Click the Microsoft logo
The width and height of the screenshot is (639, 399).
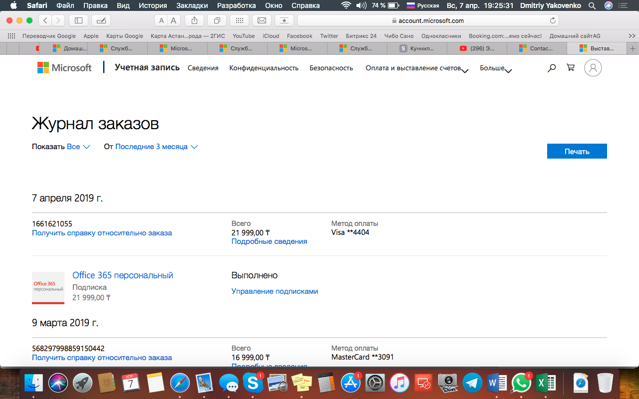tap(64, 68)
